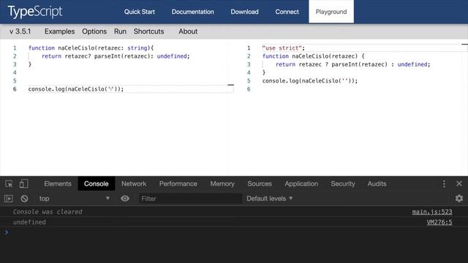Toggle the live expression eye icon
Image resolution: width=468 pixels, height=263 pixels.
pyautogui.click(x=125, y=199)
